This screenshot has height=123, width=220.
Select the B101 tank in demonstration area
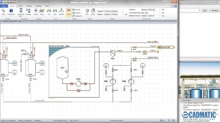(63, 68)
